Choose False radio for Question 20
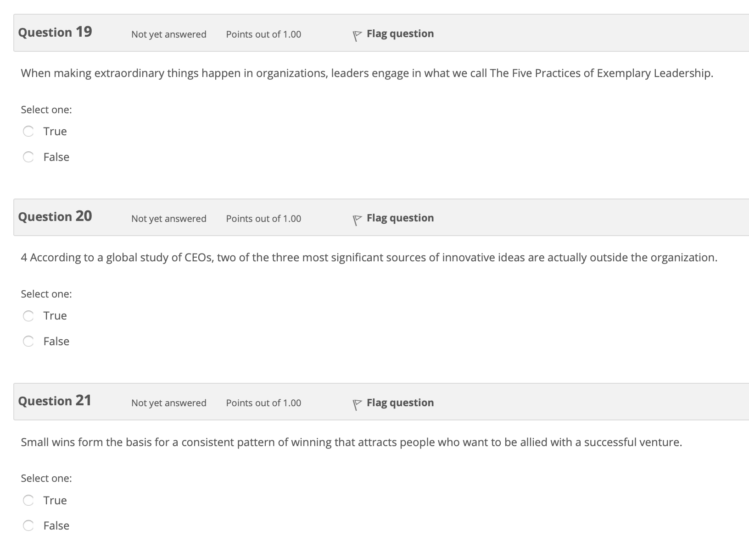 (28, 342)
